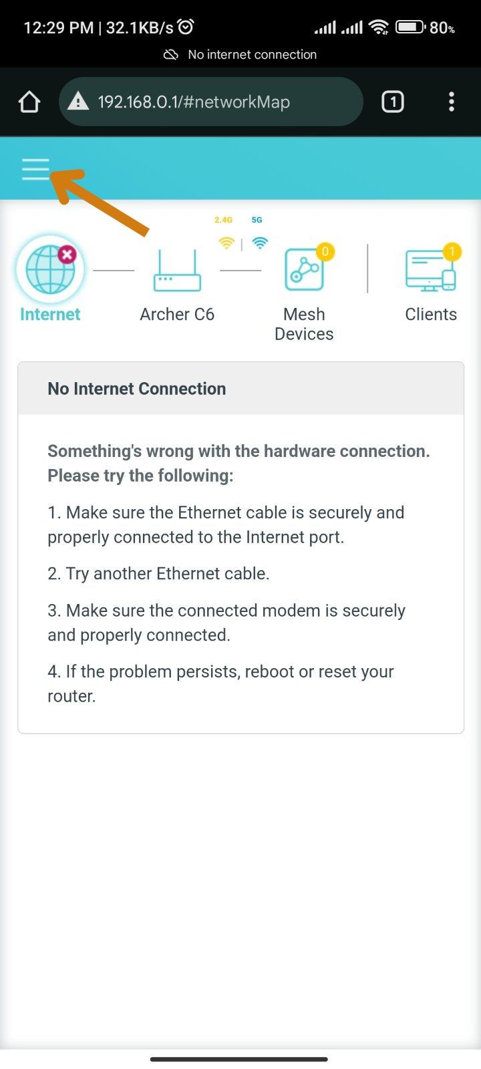The width and height of the screenshot is (481, 1069).
Task: Tap the not-secure warning triangle icon
Action: (78, 102)
